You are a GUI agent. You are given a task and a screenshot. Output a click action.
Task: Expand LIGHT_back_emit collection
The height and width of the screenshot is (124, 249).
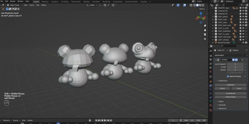pos(213,25)
